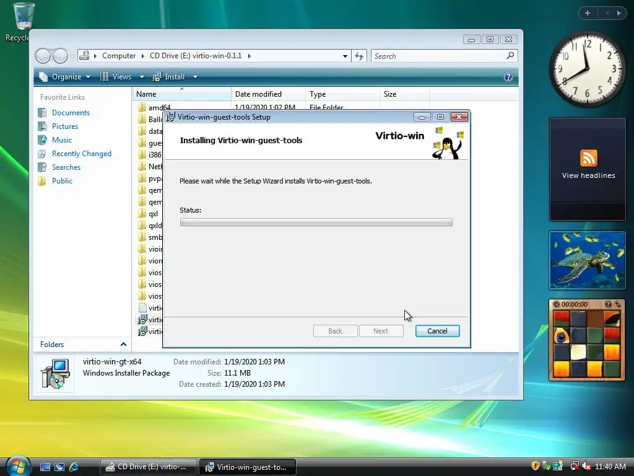Viewport: 634px width, 476px height.
Task: Refresh the CD Drive folder view
Action: (359, 56)
